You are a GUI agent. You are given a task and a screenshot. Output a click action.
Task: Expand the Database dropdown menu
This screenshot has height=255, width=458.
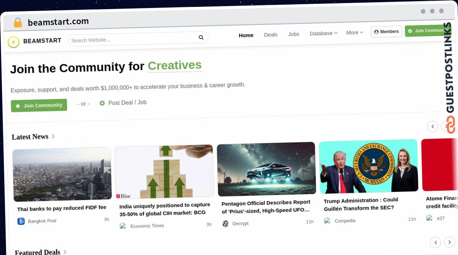324,33
